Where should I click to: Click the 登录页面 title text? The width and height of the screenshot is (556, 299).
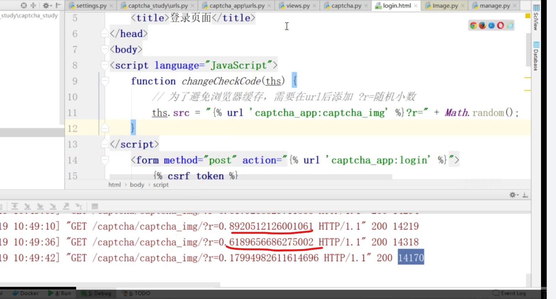point(191,18)
